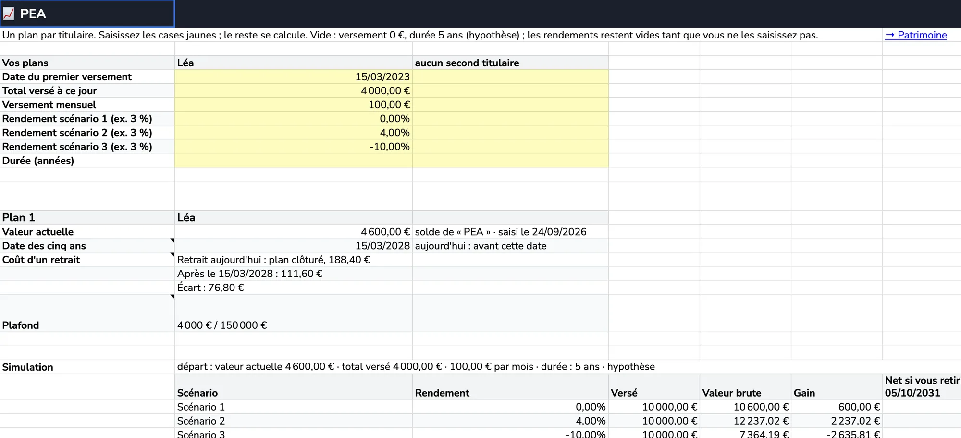Click the Plafond value 4 000 € / 150 000 €
Screen dimensions: 961x438
pos(294,313)
